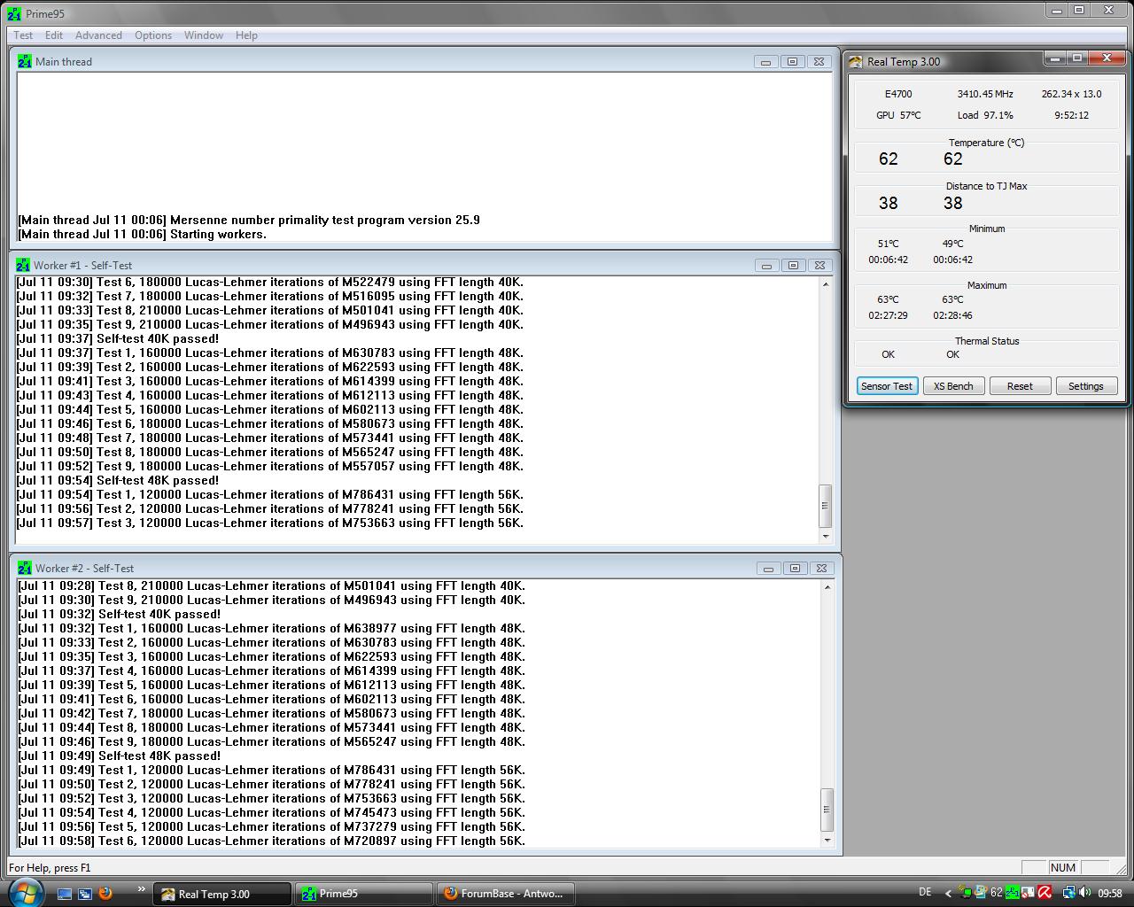Open the Advanced menu

[98, 35]
